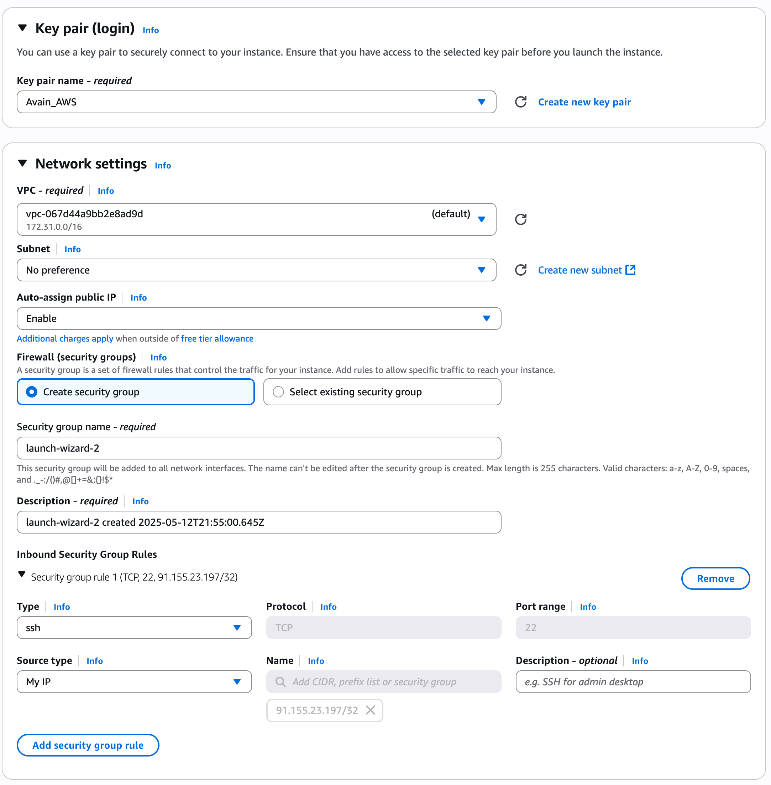
Task: Refresh the VPC list
Action: pyautogui.click(x=520, y=219)
